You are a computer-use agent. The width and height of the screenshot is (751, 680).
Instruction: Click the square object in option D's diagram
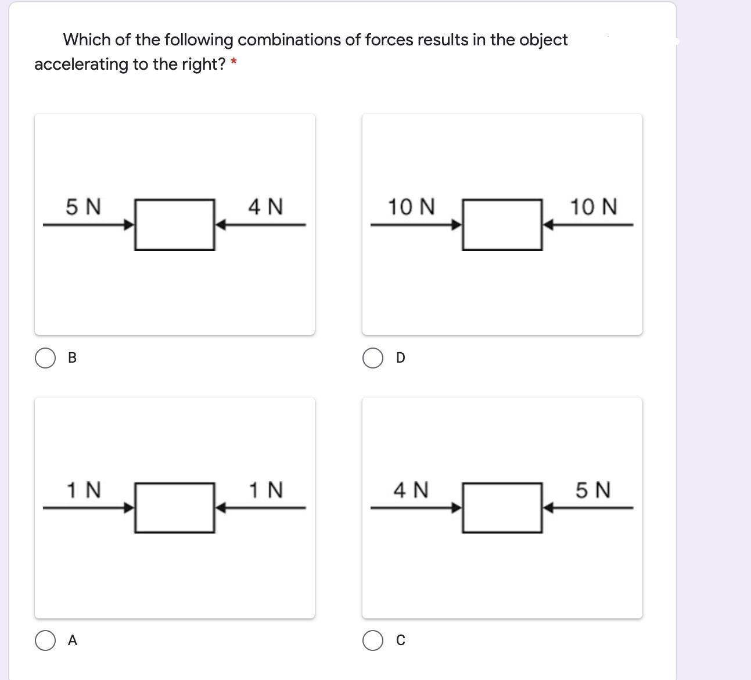coord(502,225)
